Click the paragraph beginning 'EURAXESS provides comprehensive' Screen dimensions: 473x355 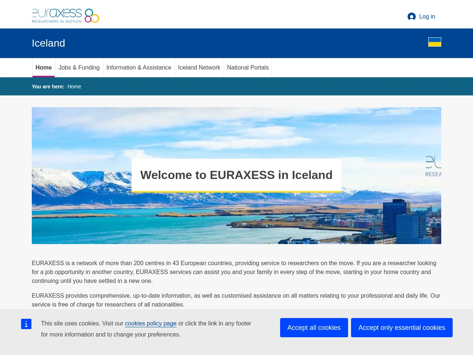(236, 300)
